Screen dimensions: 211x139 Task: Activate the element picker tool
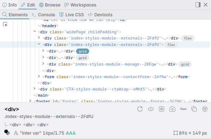[5, 25]
